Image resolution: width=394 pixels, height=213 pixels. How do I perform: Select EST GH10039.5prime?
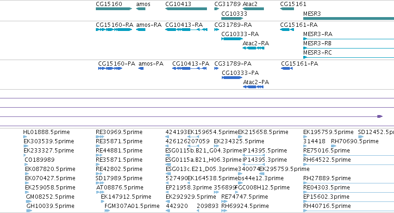(x=50, y=207)
